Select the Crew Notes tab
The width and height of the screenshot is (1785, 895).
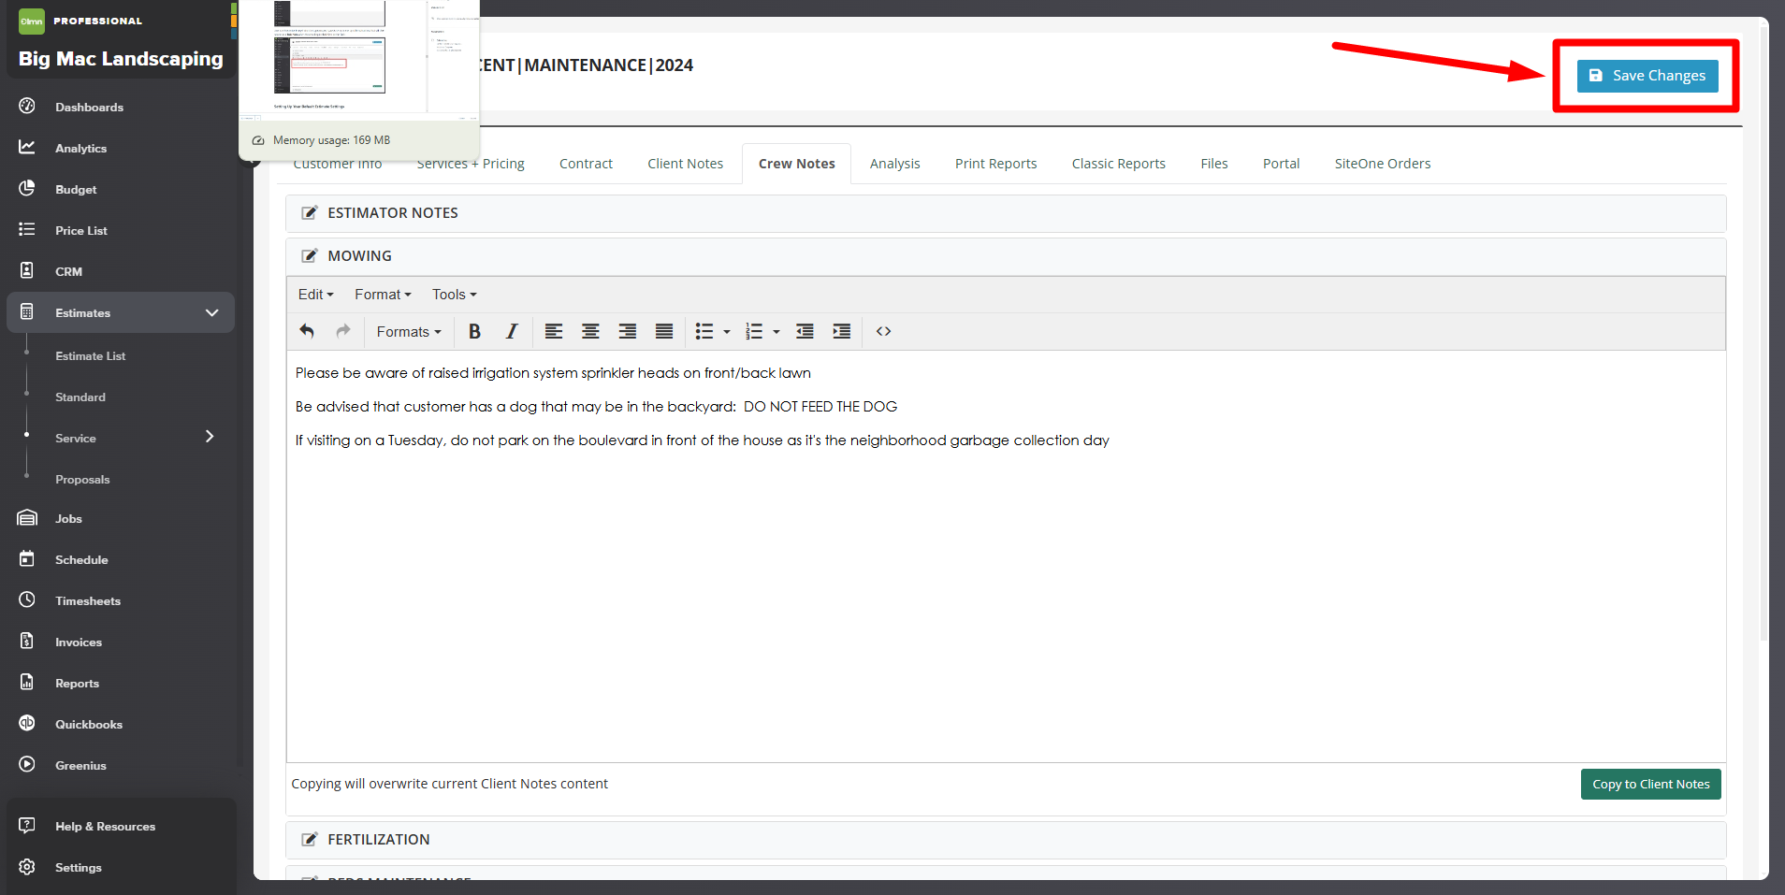tap(797, 164)
